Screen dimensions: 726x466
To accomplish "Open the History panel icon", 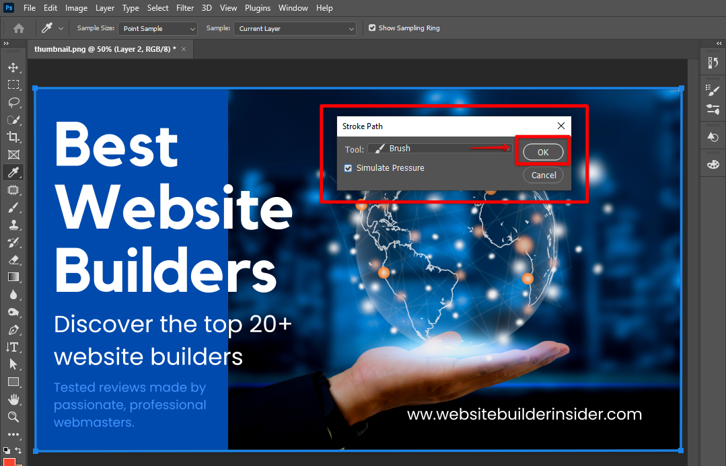I will tap(713, 137).
